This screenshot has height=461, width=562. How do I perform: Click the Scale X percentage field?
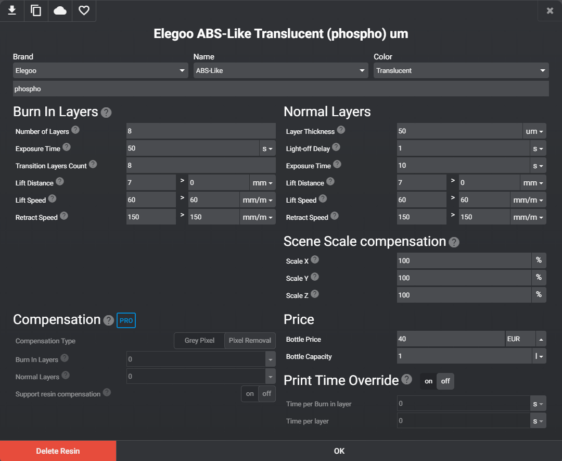point(464,261)
